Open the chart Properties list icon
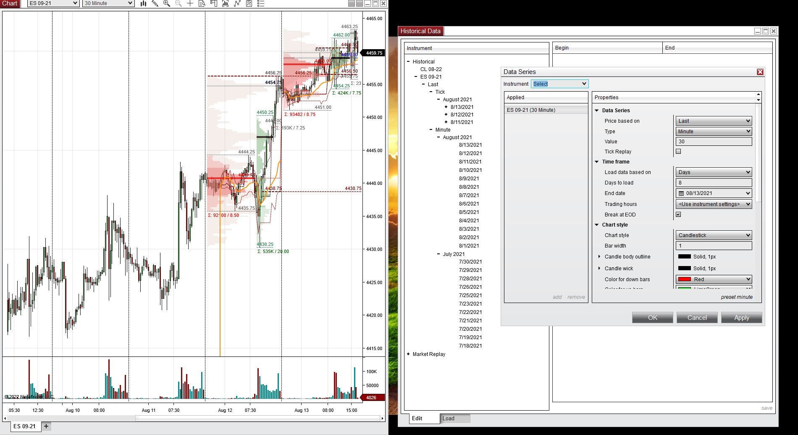The image size is (798, 435). click(261, 3)
